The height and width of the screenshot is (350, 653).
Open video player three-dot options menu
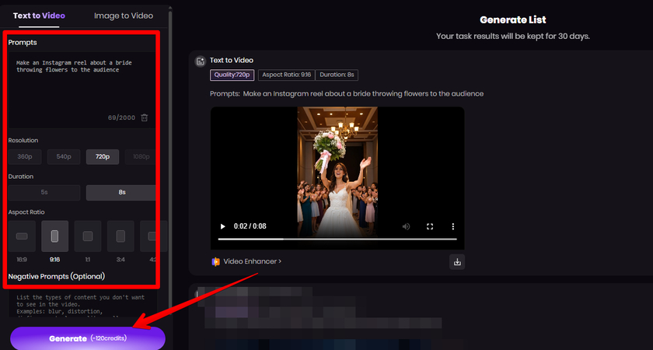tap(453, 226)
